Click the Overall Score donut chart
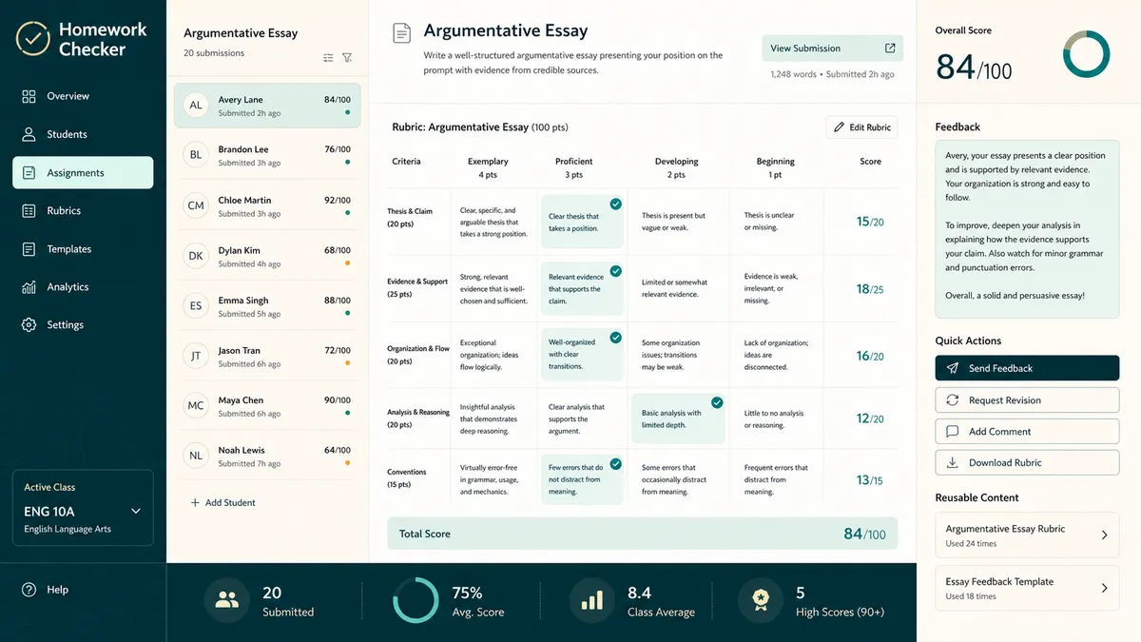 click(1086, 54)
